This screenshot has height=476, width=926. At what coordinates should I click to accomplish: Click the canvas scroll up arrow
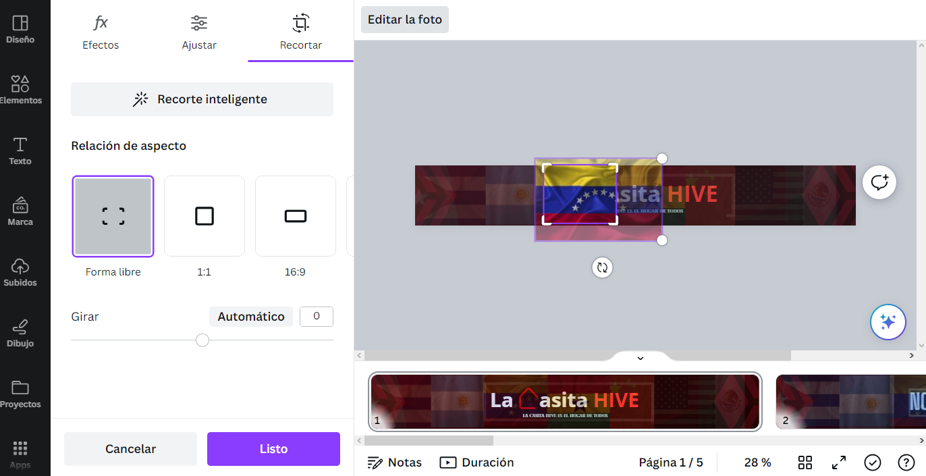coord(921,45)
